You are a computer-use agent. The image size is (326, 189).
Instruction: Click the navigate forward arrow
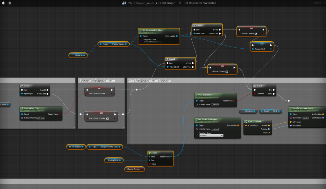pos(10,3)
